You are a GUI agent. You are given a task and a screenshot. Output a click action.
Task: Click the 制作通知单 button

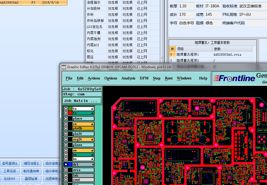[31, 171]
